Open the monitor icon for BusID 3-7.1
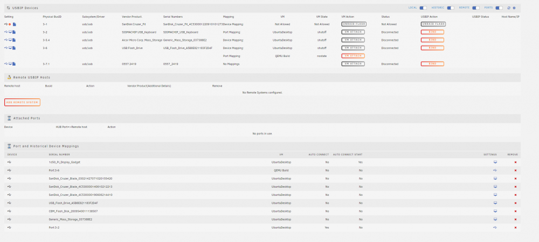 pyautogui.click(x=10, y=64)
